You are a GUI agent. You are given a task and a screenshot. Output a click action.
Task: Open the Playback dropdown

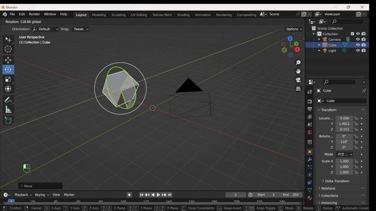[x=23, y=195]
